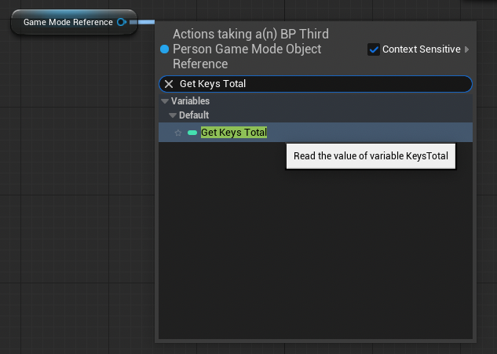
Task: Select the Default subcategory row
Action: (316, 115)
